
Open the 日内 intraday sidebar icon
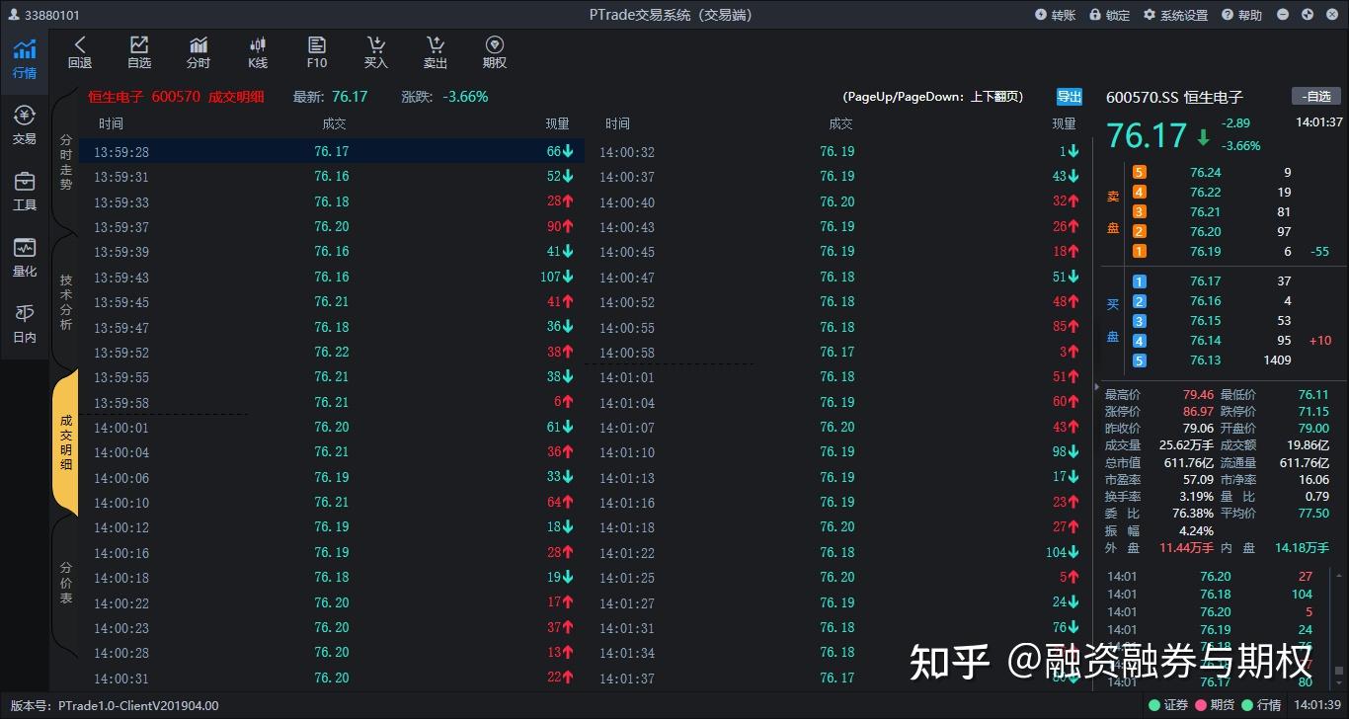coord(25,324)
